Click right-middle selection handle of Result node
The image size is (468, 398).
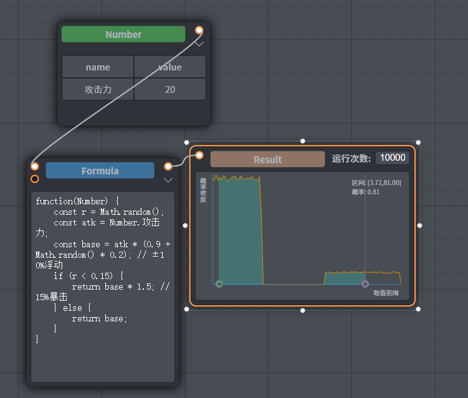click(419, 225)
